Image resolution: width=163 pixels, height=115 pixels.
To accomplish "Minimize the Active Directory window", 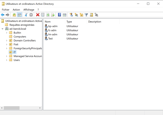I will [138, 4].
